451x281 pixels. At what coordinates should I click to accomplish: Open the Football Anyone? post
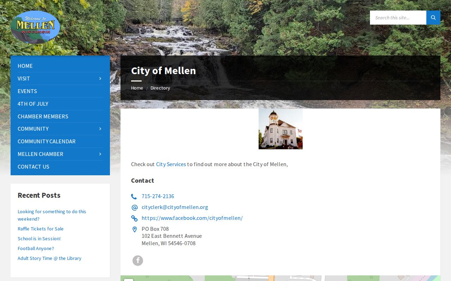click(36, 248)
